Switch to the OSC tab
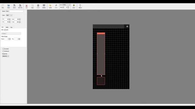 click(x=2, y=27)
